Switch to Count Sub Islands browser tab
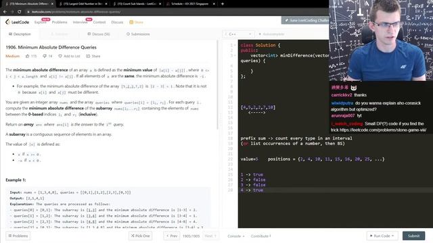This screenshot has width=433, height=243. tap(137, 4)
